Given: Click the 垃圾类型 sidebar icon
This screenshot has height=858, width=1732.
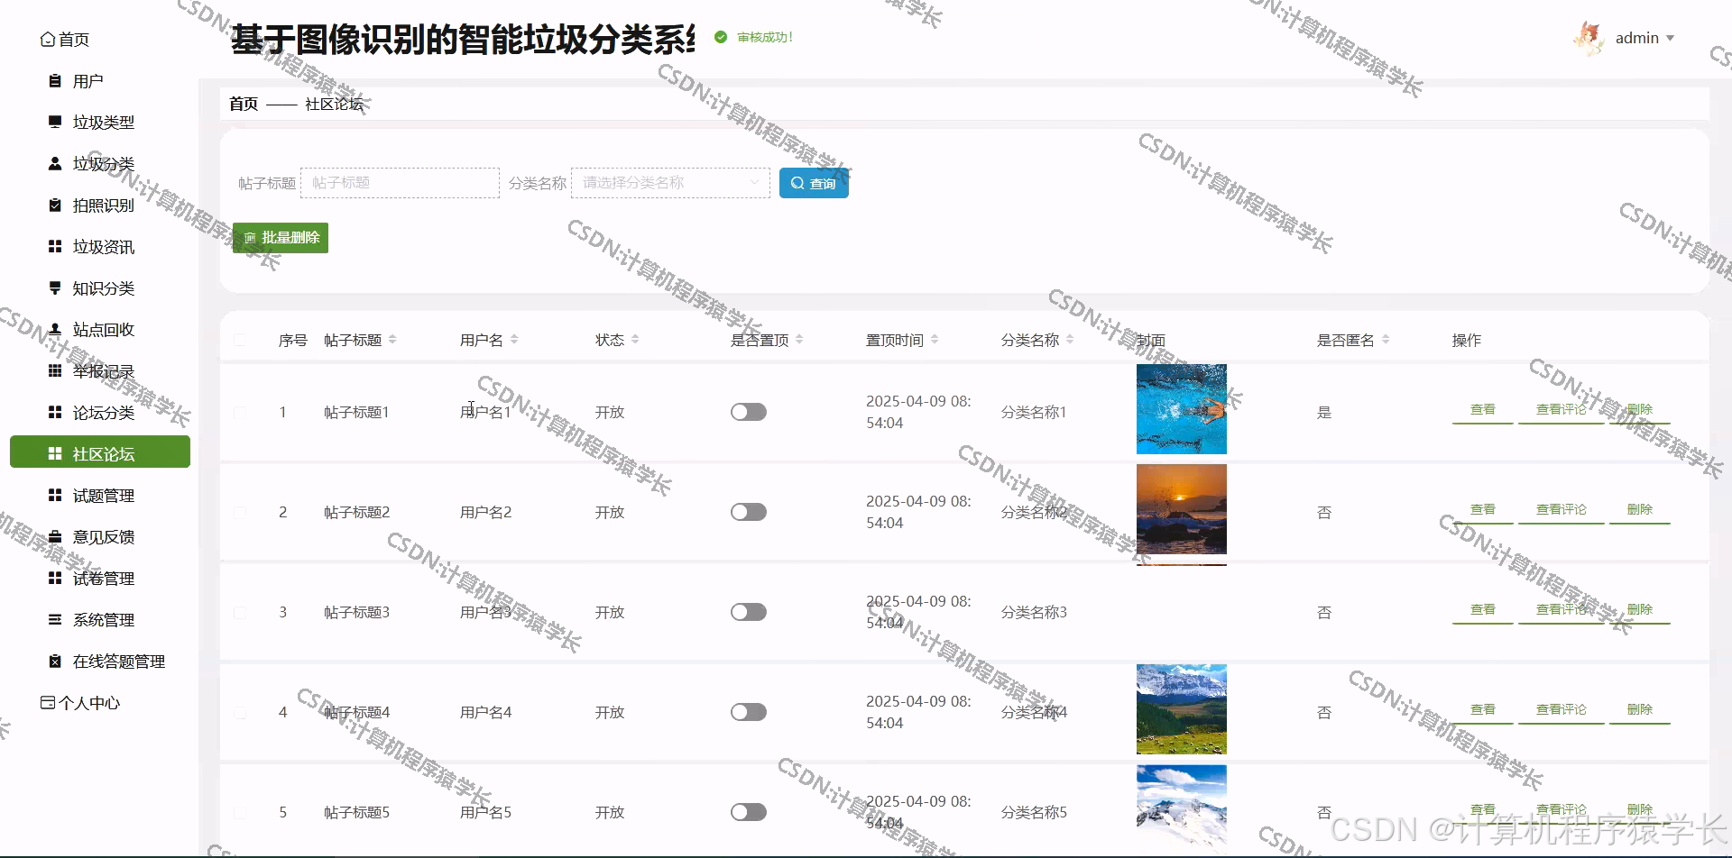Looking at the screenshot, I should click(55, 123).
